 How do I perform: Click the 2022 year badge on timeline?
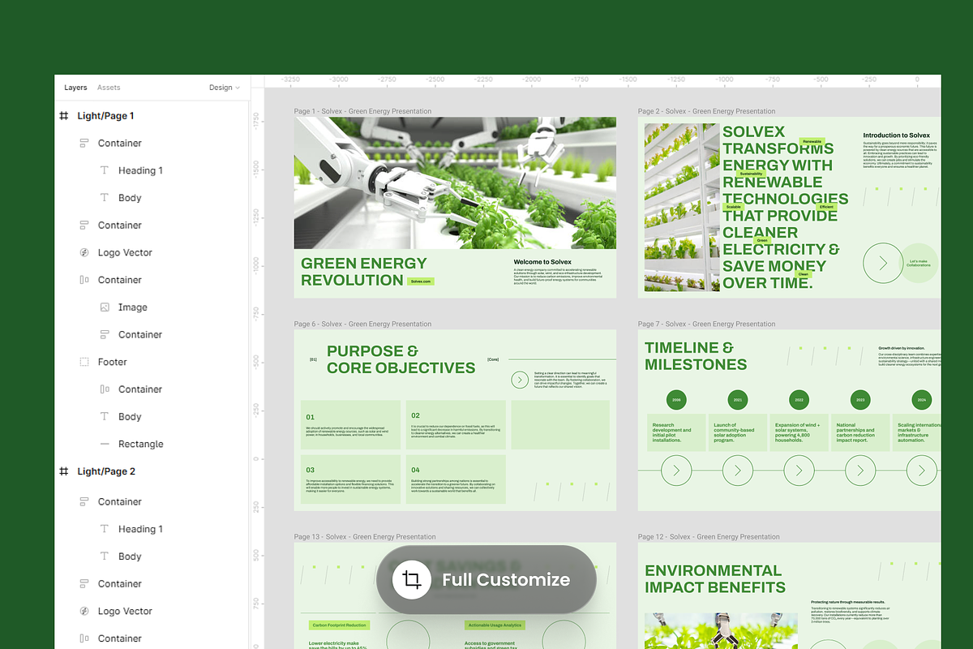click(799, 400)
